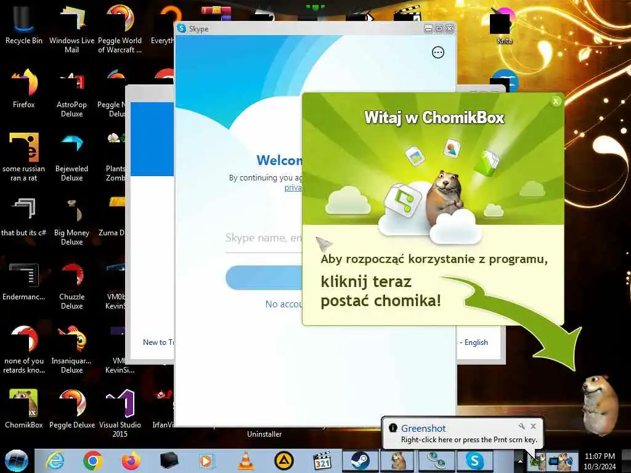The image size is (631, 473).
Task: Click Skype's blue sign-in button
Action: point(264,278)
